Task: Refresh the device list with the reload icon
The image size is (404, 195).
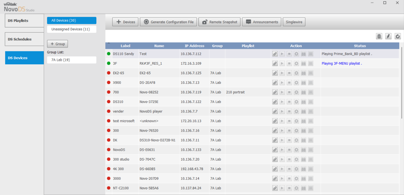Action: [397, 36]
